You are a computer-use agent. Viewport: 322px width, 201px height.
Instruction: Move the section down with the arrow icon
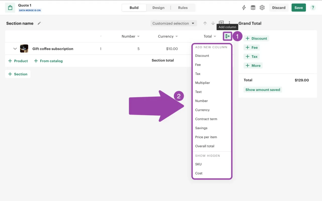click(x=213, y=23)
